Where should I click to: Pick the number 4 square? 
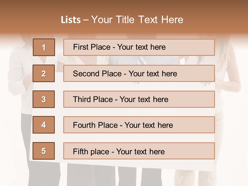point(44,125)
